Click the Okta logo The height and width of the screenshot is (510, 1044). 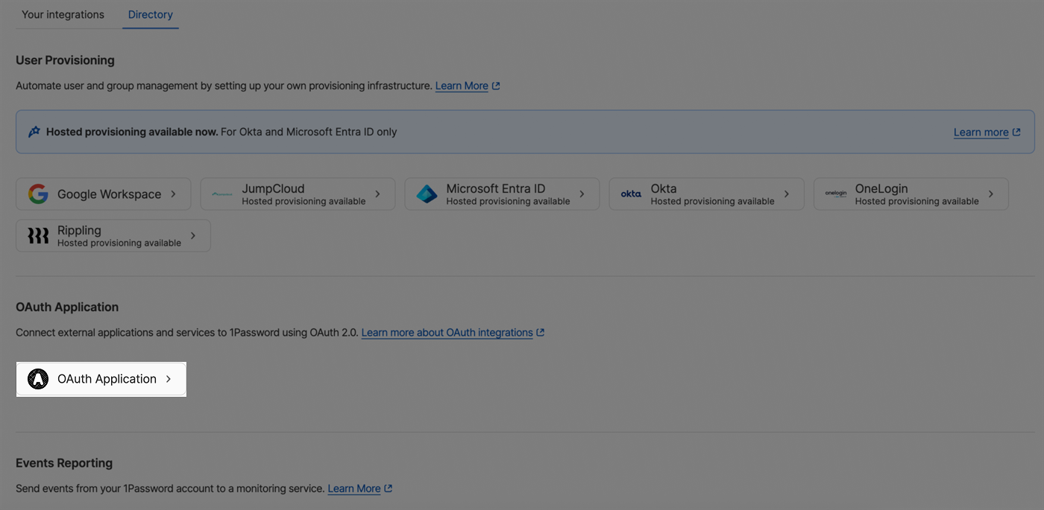tap(630, 194)
